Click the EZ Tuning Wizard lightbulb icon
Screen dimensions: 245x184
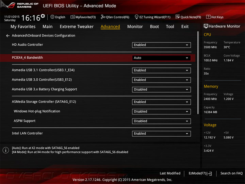click(x=136, y=17)
